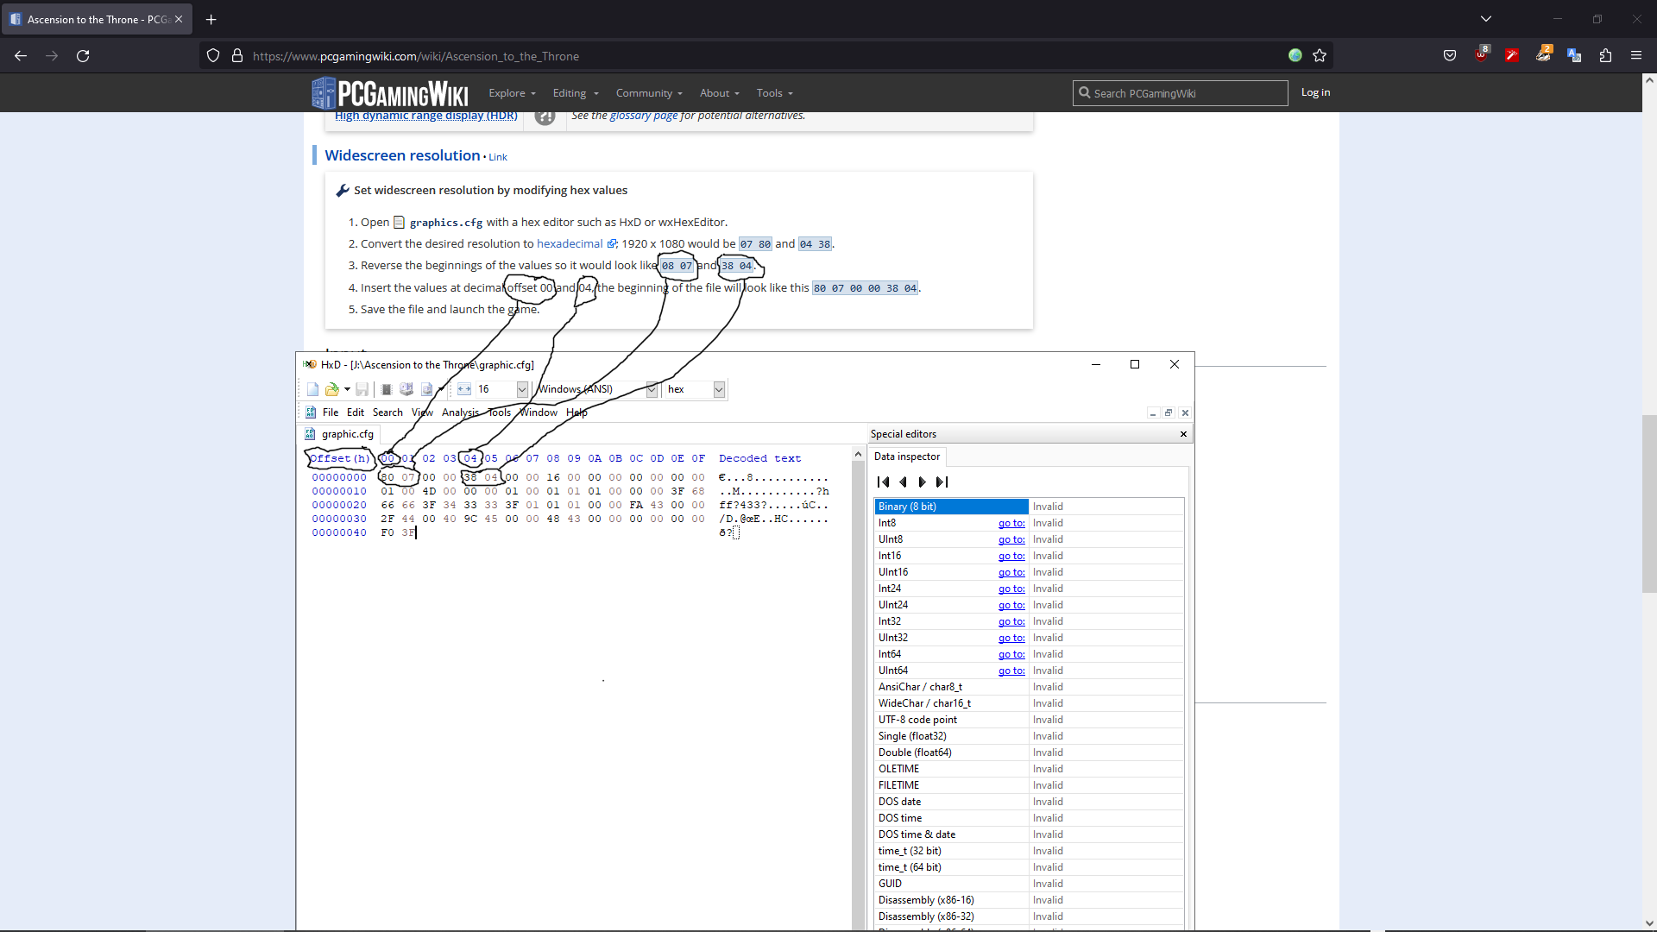
Task: Click the translate extension icon
Action: (x=1574, y=56)
